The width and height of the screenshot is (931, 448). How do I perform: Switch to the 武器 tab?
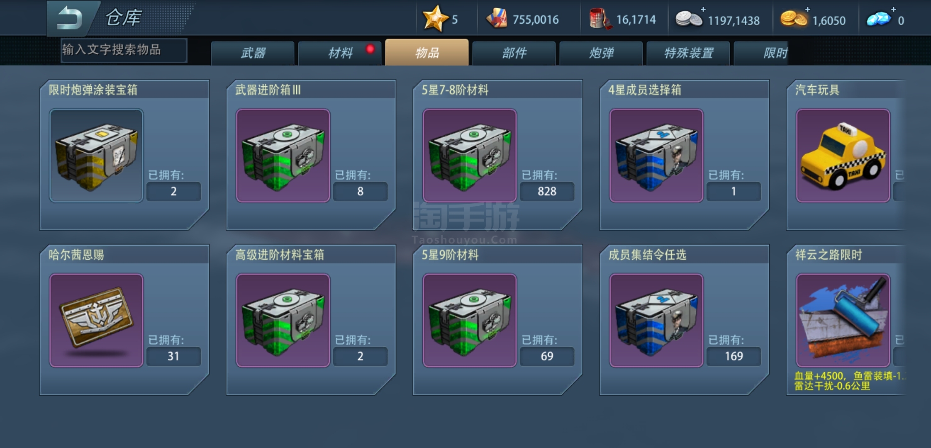(253, 53)
